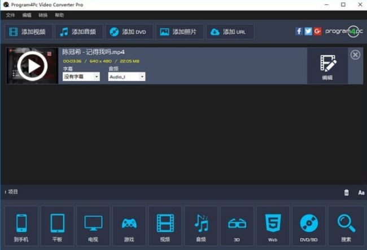
Task: Play the video thumbnail preview
Action: click(32, 66)
